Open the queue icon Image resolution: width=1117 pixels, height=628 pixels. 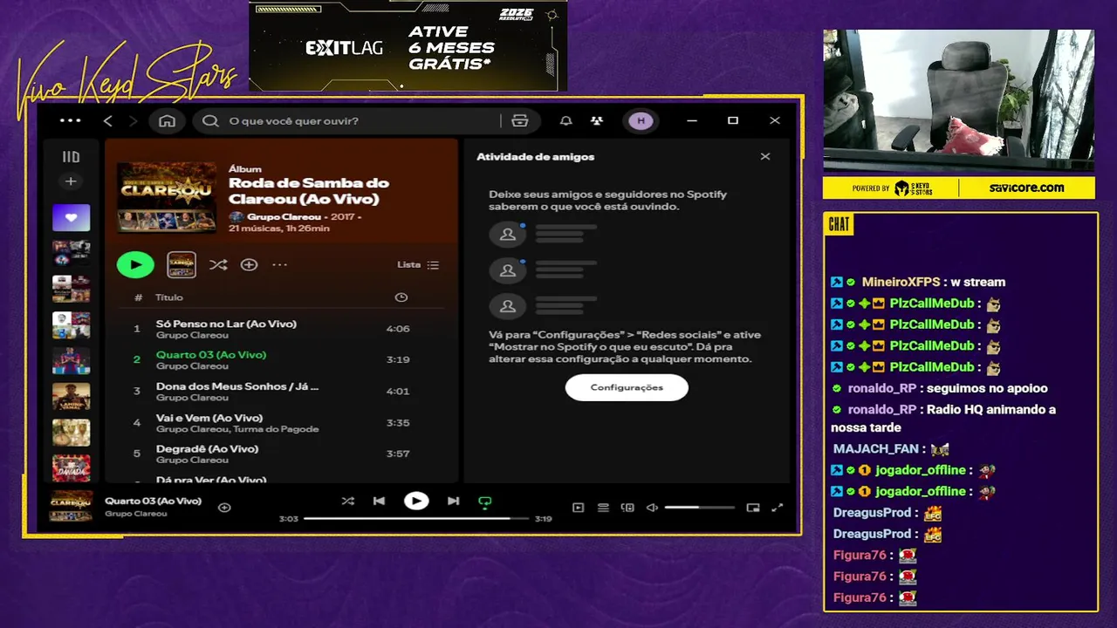tap(603, 508)
